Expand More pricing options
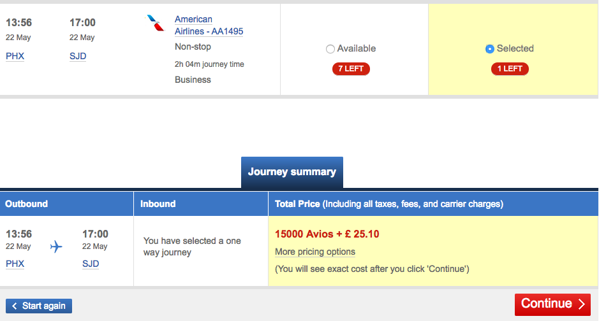The image size is (599, 321). 315,252
